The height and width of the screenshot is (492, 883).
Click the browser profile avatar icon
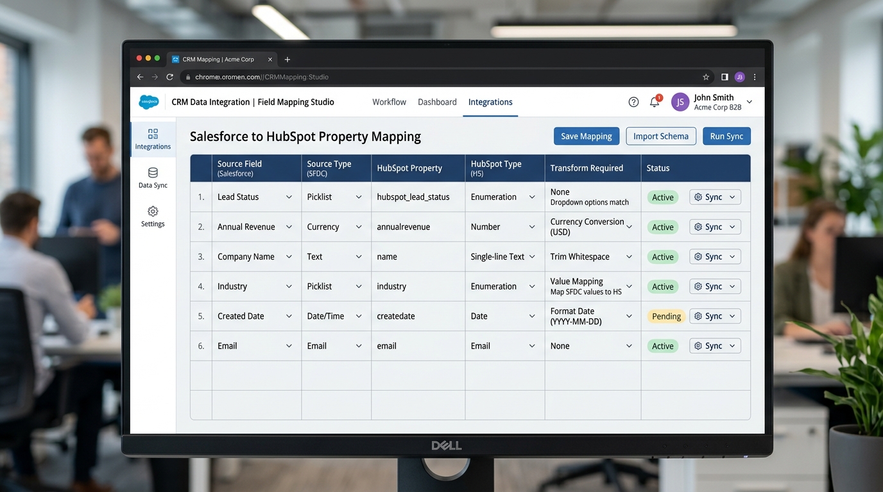[x=740, y=77]
